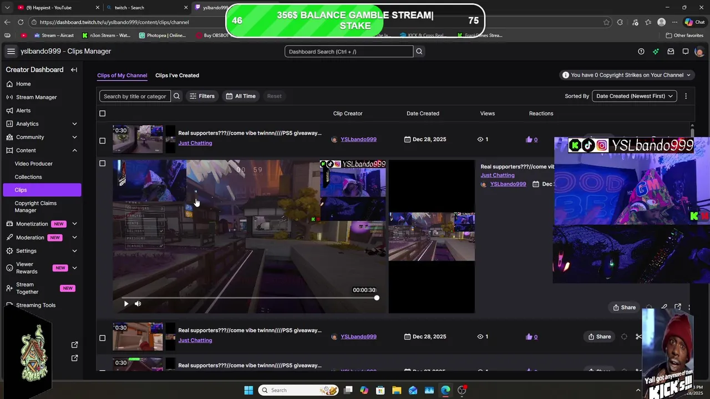The height and width of the screenshot is (399, 710).
Task: Mute the clip preview volume
Action: tap(138, 304)
